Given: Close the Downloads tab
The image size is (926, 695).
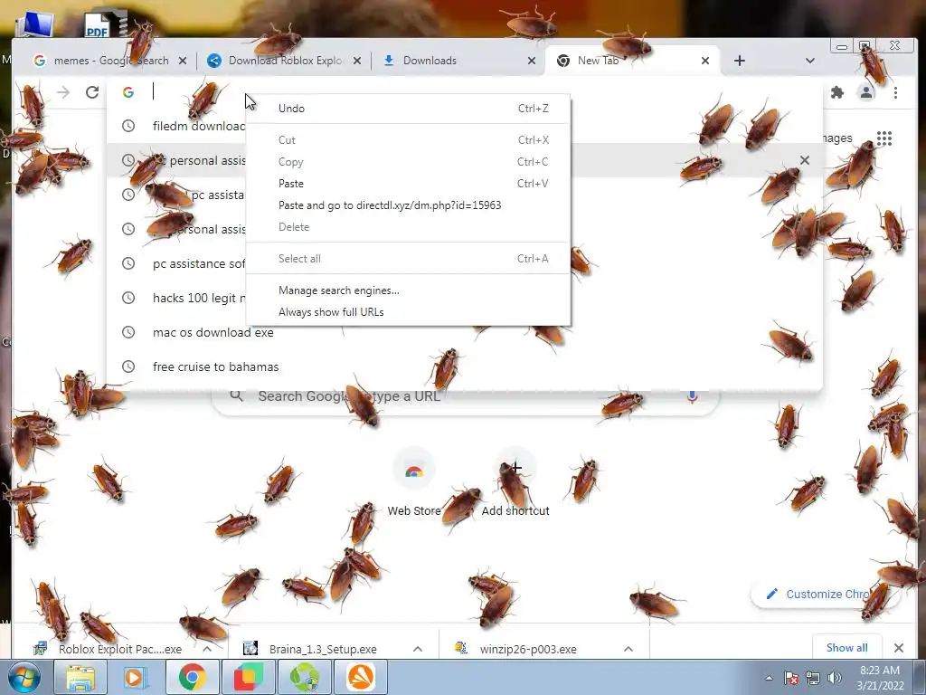Looking at the screenshot, I should 532,61.
